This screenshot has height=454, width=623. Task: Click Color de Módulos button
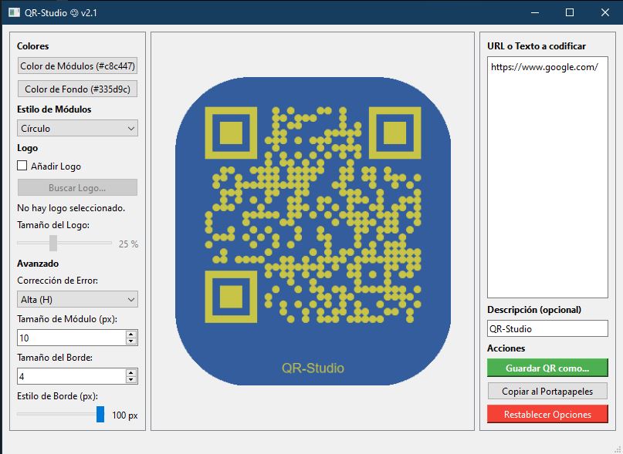pos(77,66)
